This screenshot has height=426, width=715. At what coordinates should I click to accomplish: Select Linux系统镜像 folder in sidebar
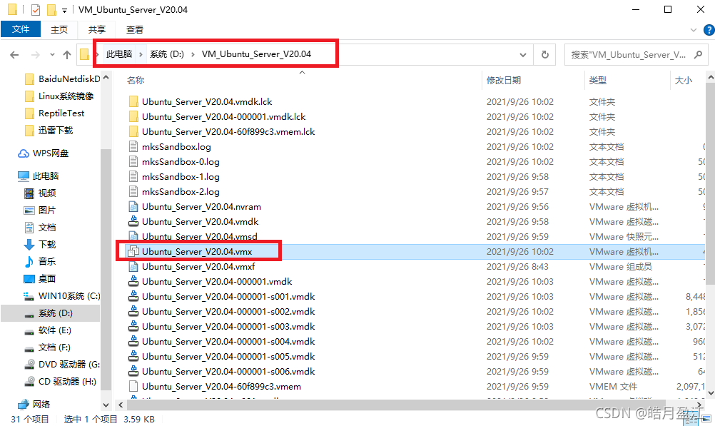click(x=59, y=96)
